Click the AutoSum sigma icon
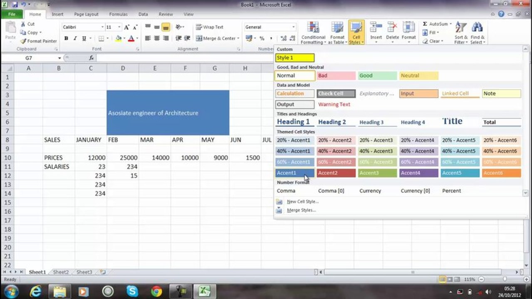Viewport: 532px width, 299px height. [425, 24]
